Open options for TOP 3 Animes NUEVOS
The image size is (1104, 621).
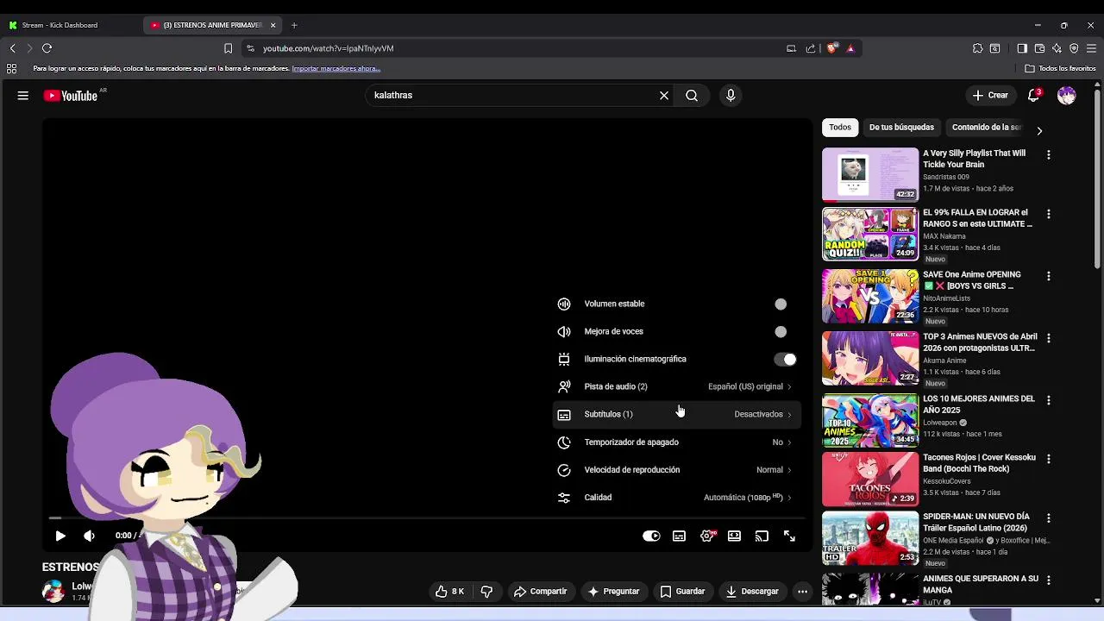click(1049, 338)
